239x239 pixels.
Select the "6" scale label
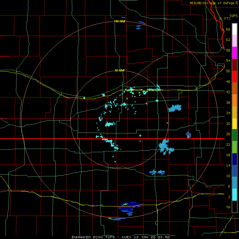tap(229, 186)
